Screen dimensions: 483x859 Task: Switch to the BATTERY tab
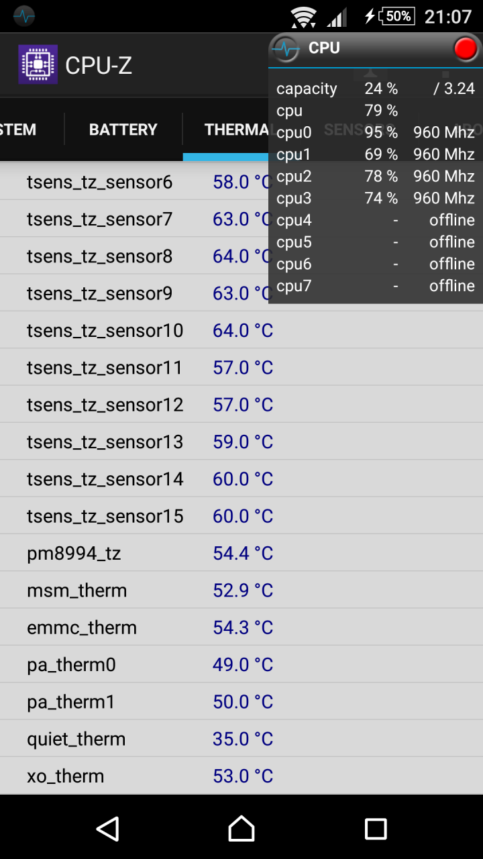(123, 130)
